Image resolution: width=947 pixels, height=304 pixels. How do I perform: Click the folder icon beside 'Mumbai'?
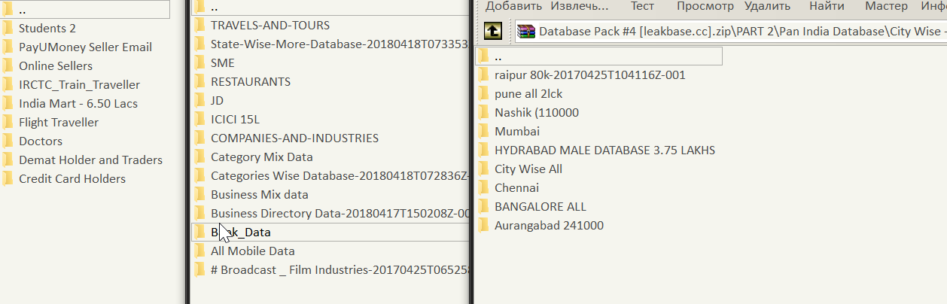[x=483, y=132]
